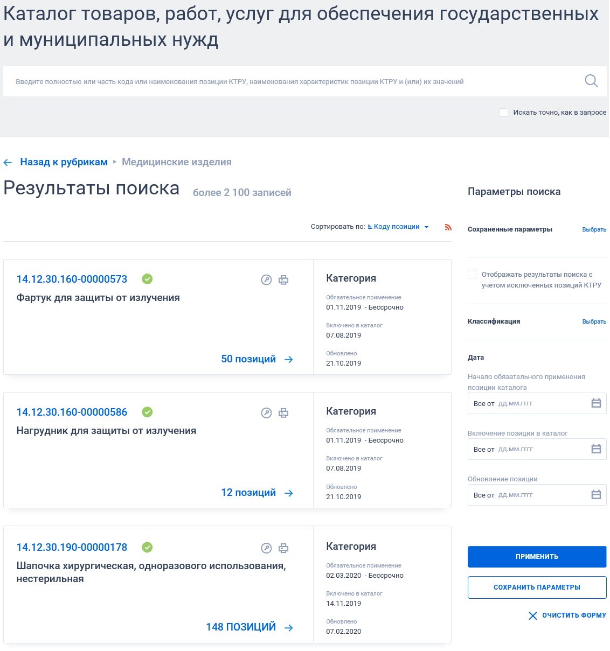Click Медицинские изделия breadcrumb
This screenshot has width=610, height=651.
point(177,162)
